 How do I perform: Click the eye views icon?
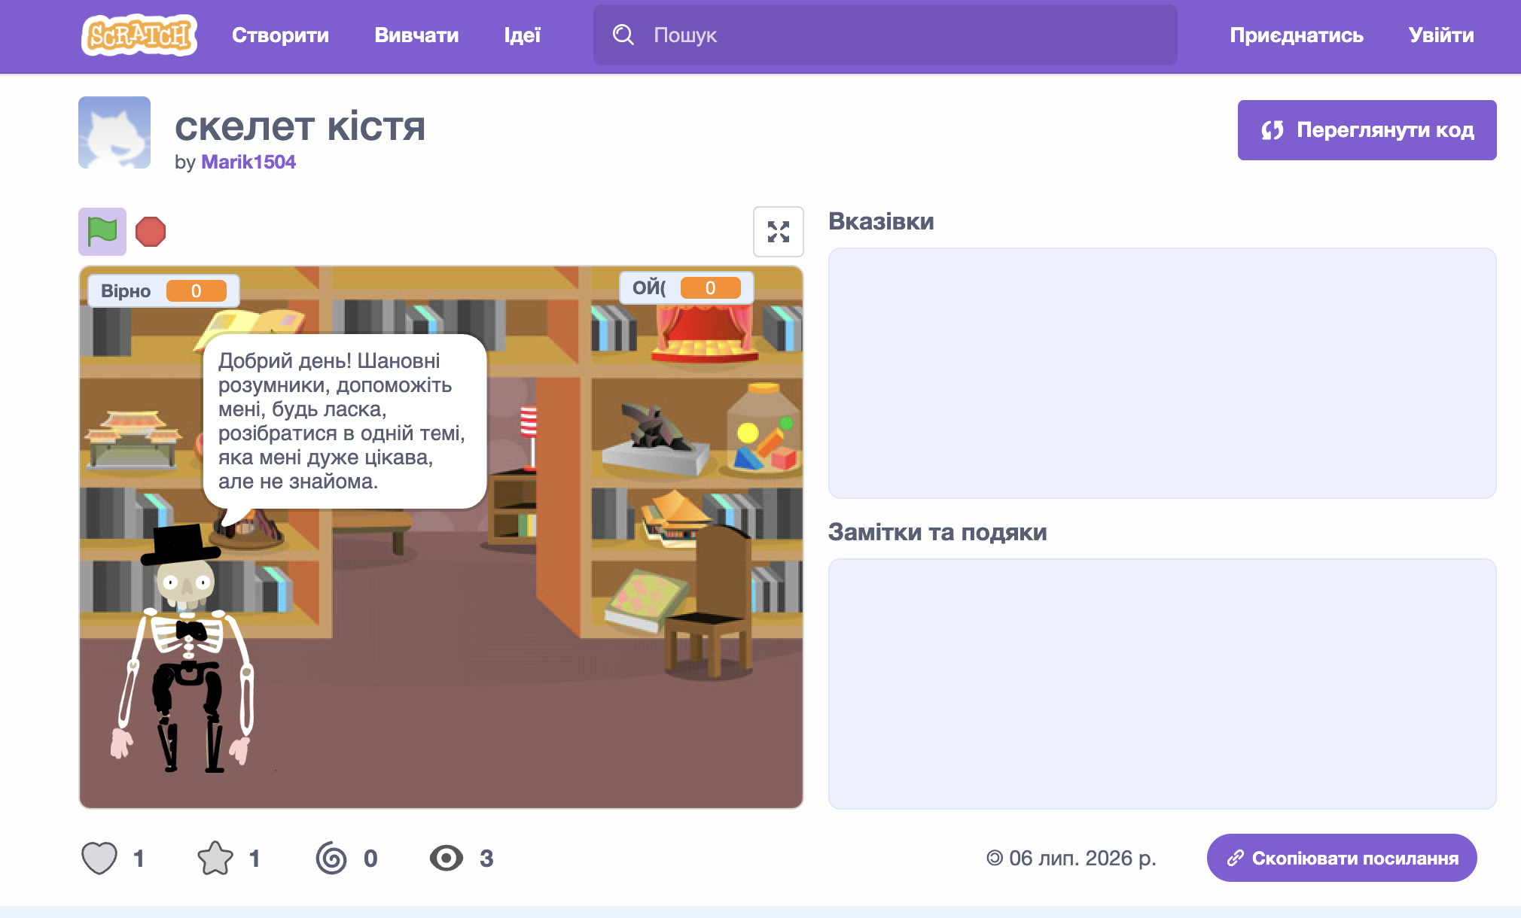click(x=447, y=858)
